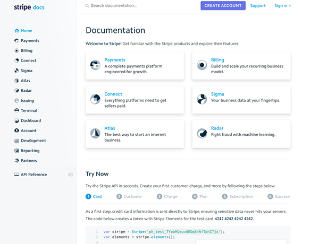
Task: Click the Reporting icon in sidebar
Action: (16, 151)
